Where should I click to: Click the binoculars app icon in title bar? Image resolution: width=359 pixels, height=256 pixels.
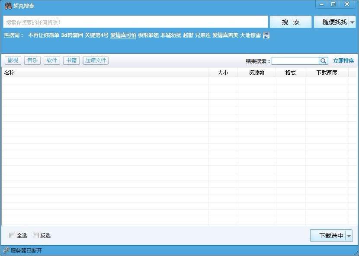(8, 6)
